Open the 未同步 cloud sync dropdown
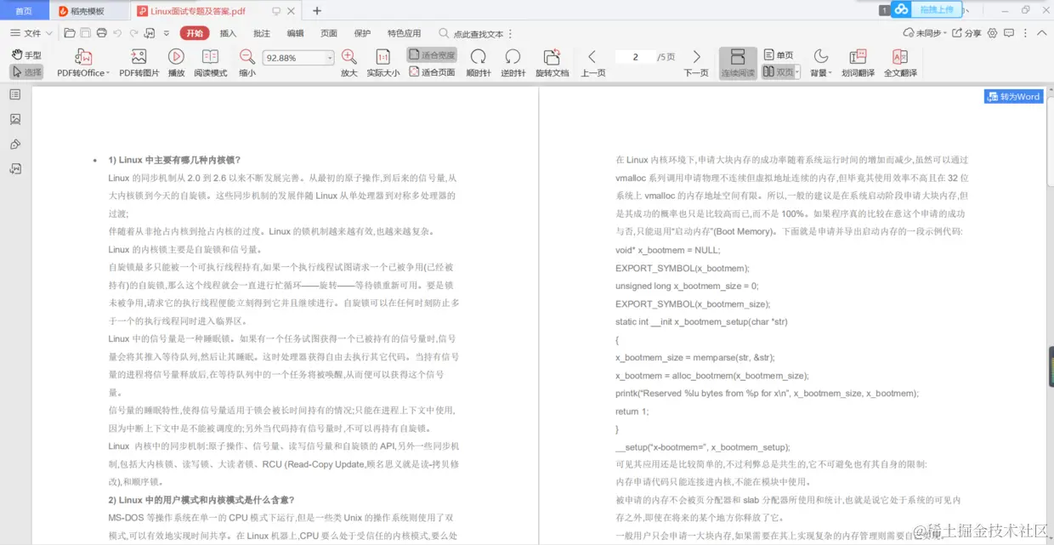Image resolution: width=1054 pixels, height=545 pixels. [x=923, y=33]
